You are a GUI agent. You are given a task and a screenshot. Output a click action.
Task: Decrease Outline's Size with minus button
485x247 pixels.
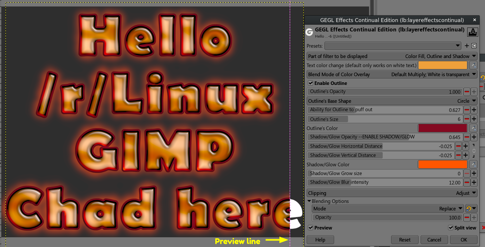tap(467, 119)
